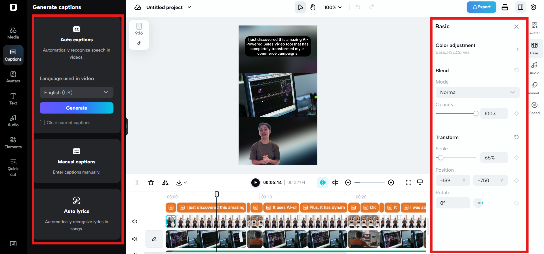Enter fullscreen preview mode
Viewport: 544px width, 254px height.
[x=408, y=183]
